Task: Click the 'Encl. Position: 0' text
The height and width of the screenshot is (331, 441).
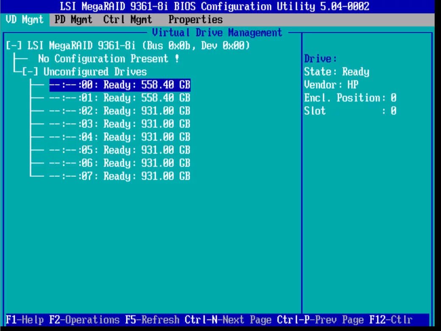Action: tap(350, 98)
